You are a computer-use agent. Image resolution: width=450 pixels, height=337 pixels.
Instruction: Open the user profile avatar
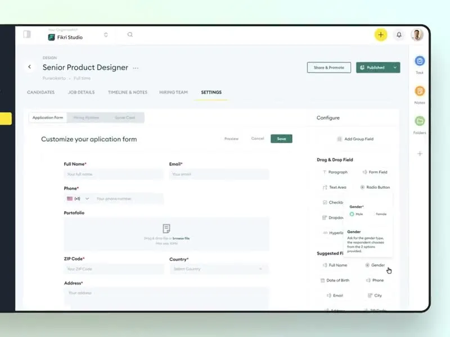[x=417, y=35]
